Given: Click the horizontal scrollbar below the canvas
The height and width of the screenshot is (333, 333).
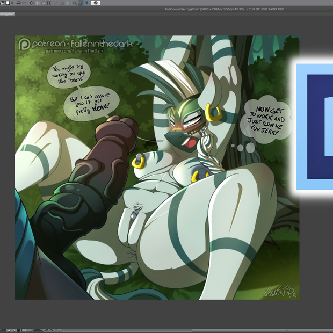Looking at the screenshot, I should coord(198,330).
